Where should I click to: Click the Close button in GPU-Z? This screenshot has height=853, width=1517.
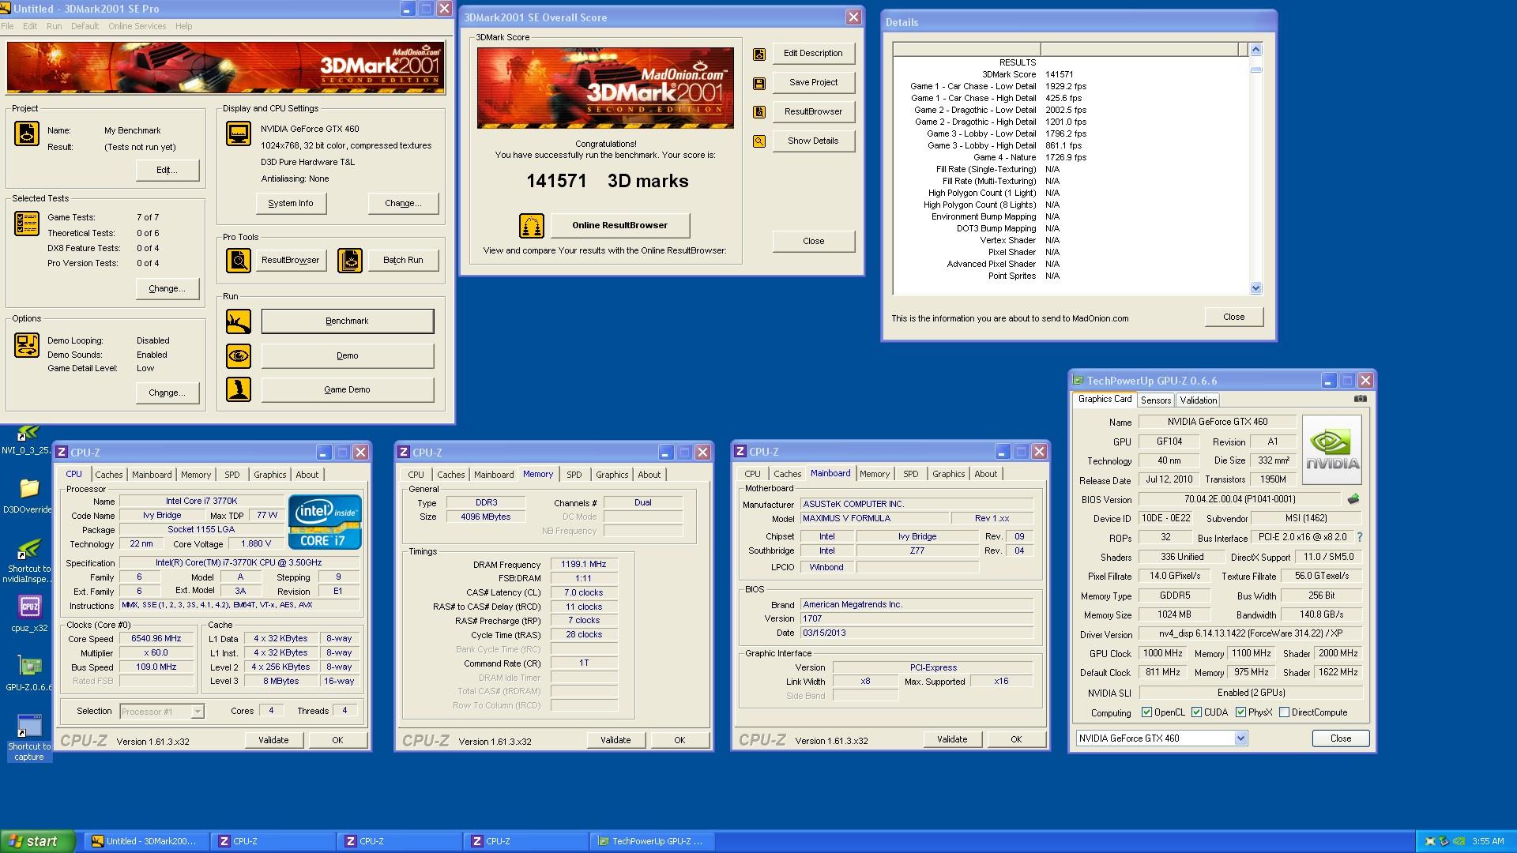click(1340, 738)
